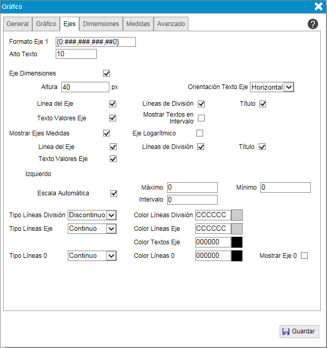Disable the Escala Automática checkbox
This screenshot has height=348, width=327.
coord(114,193)
